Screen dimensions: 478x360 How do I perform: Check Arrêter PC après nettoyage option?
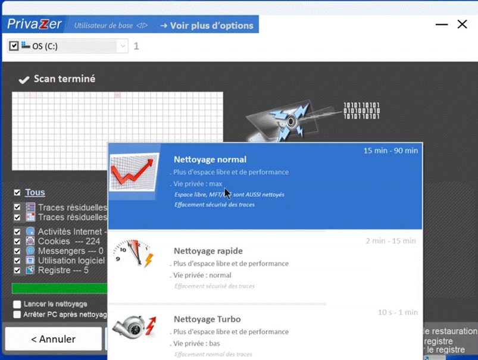click(x=17, y=315)
